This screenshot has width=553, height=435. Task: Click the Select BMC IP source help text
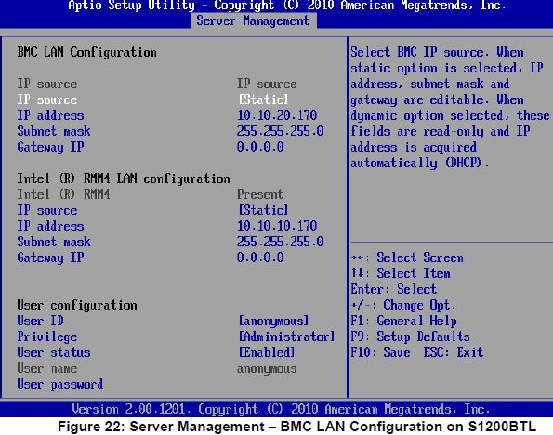450,108
